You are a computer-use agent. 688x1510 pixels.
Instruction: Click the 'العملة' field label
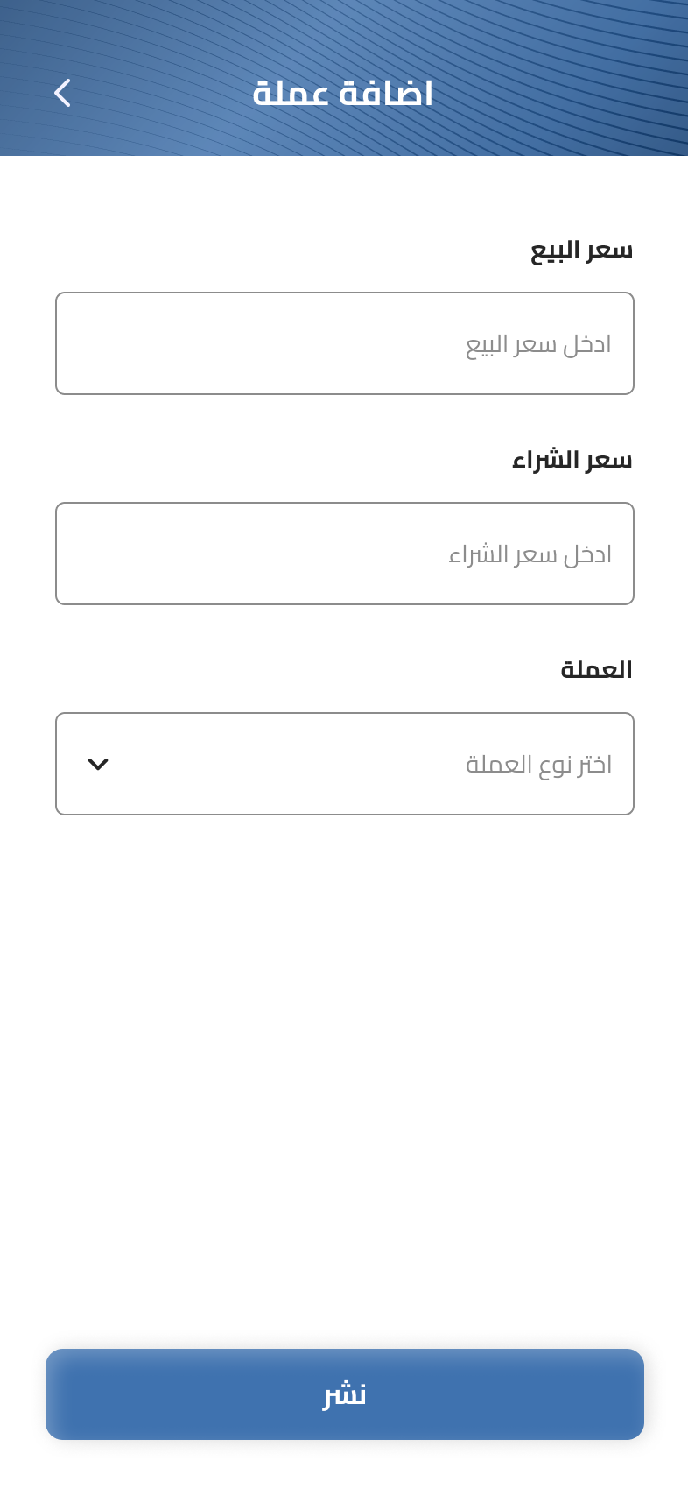click(x=596, y=670)
